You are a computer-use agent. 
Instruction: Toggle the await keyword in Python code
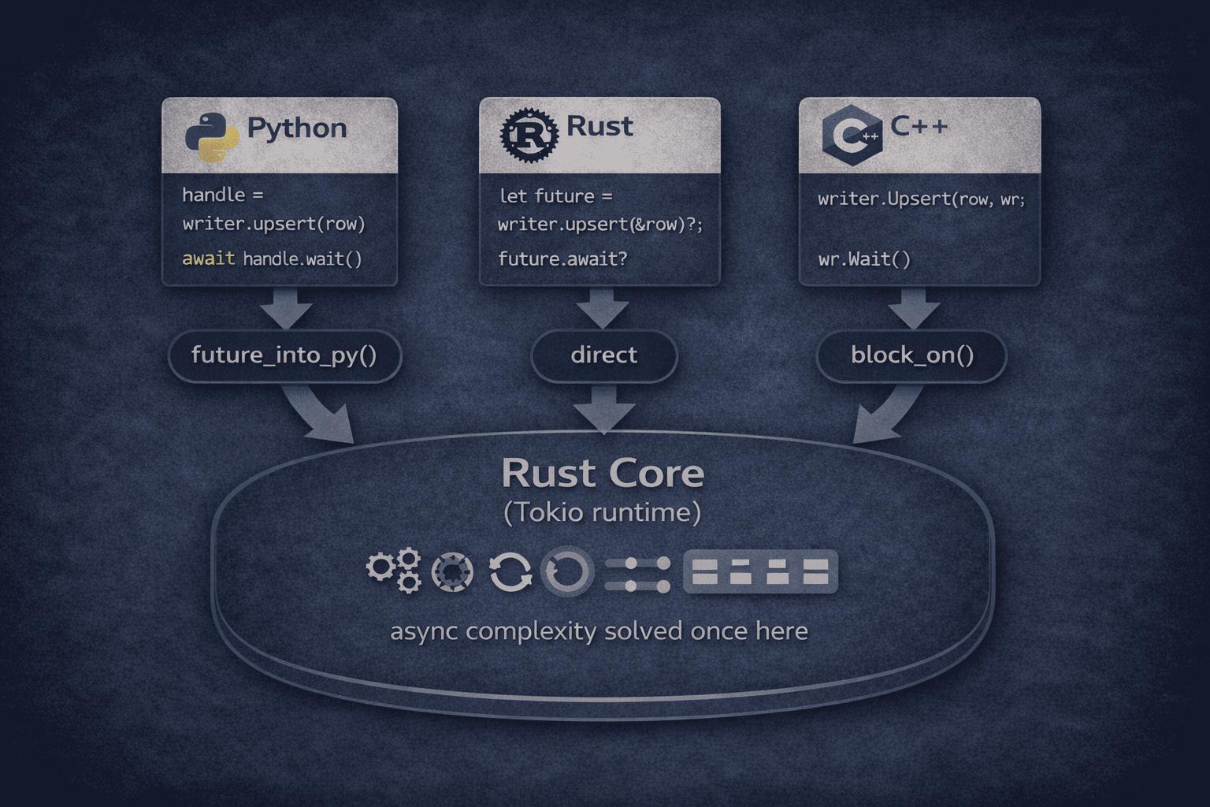coord(208,258)
